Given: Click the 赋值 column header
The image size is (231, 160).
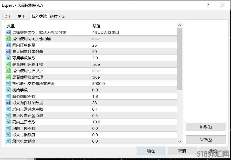Looking at the screenshot, I should tap(134, 26).
